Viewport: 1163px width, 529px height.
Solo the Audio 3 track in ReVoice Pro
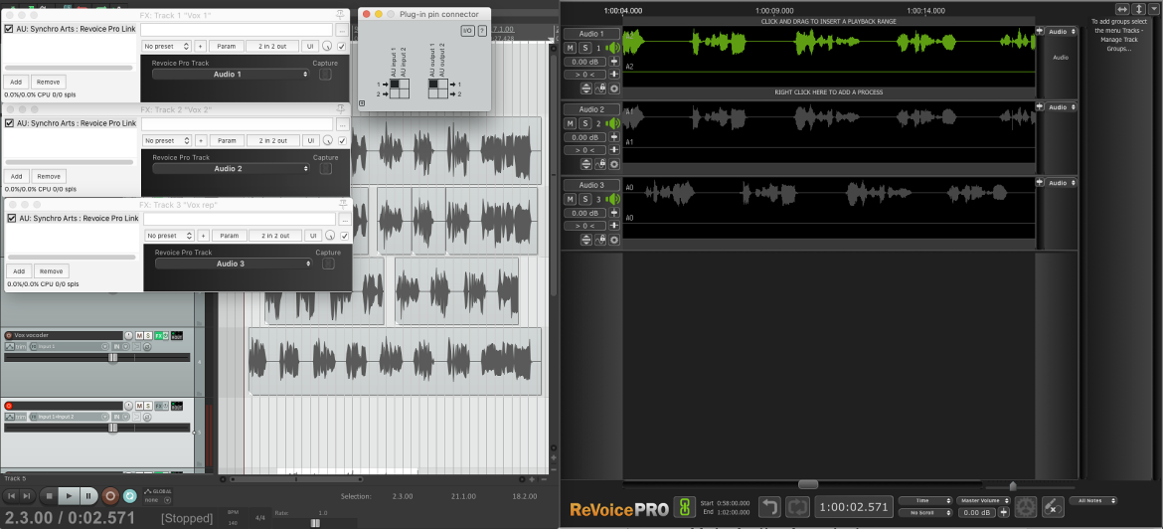click(x=584, y=199)
